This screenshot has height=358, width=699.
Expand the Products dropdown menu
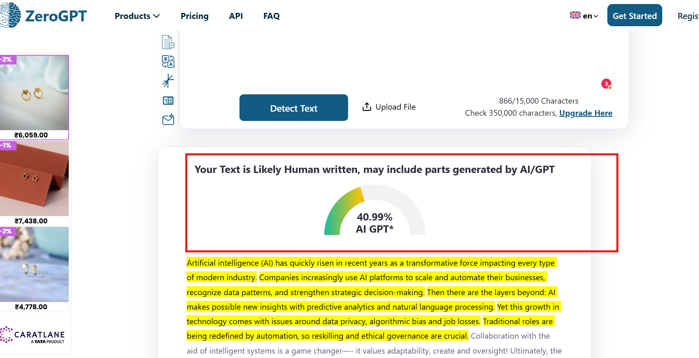(x=137, y=16)
